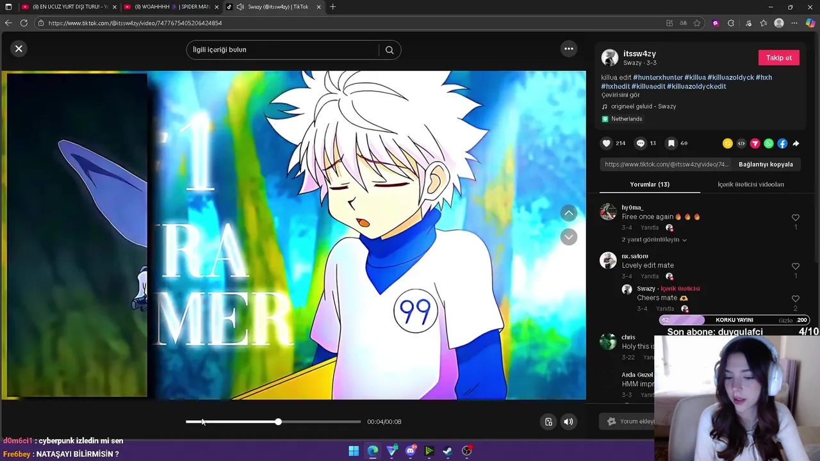The image size is (820, 461).
Task: Mute video with the speaker icon
Action: pos(568,422)
